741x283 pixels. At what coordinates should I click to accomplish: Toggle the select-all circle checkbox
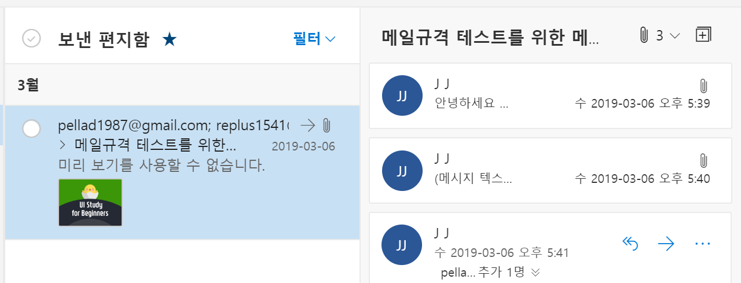click(x=31, y=39)
